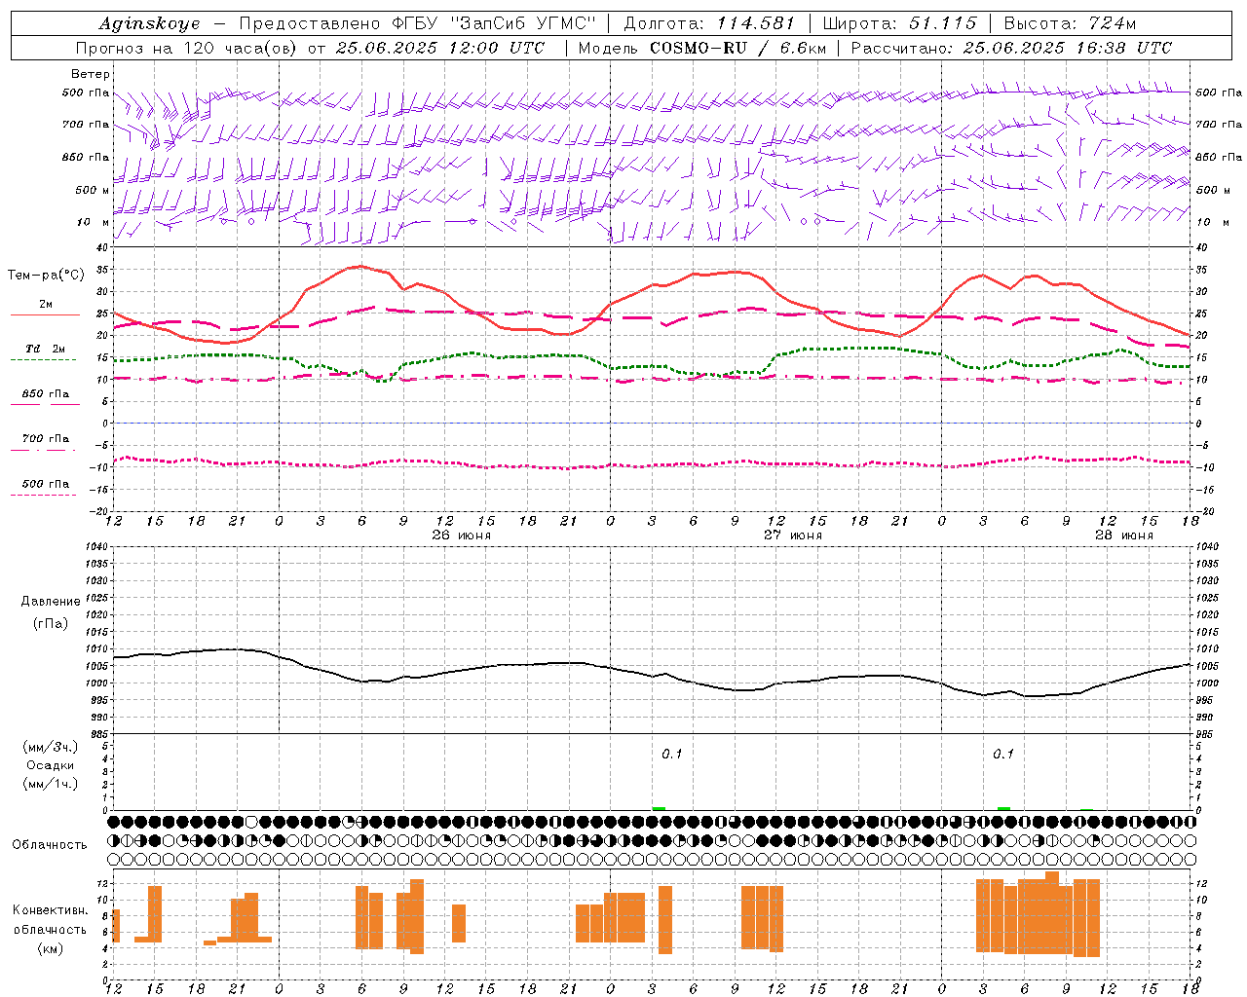
Task: Click the forecast start 25.06.2025 12:00 UTC
Action: click(440, 48)
